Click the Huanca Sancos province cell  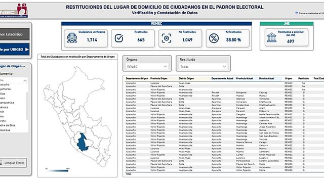(244, 143)
